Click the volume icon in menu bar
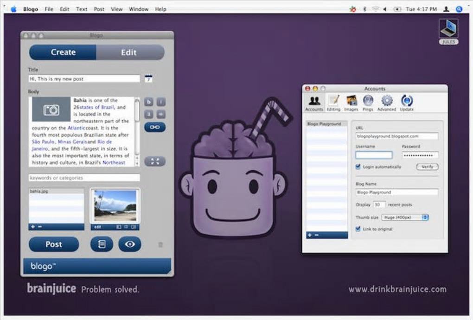The image size is (473, 320). [385, 9]
